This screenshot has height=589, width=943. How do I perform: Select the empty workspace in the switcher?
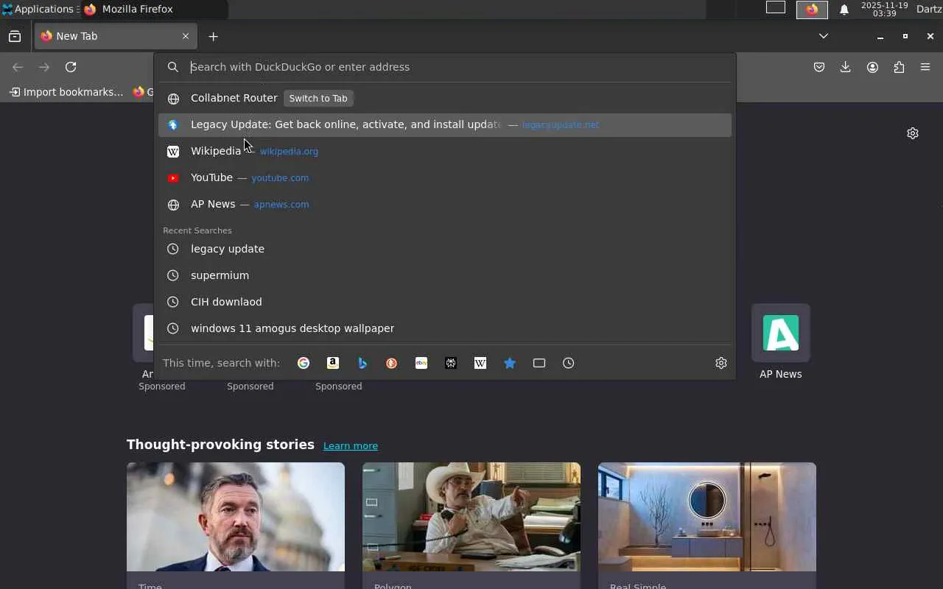[776, 8]
